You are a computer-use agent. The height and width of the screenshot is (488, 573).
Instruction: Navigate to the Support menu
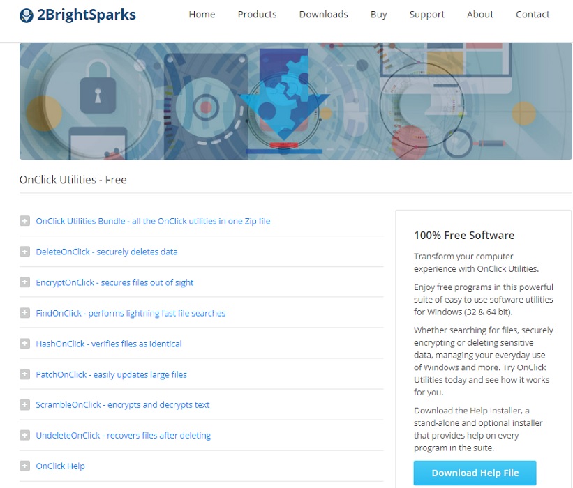point(426,14)
